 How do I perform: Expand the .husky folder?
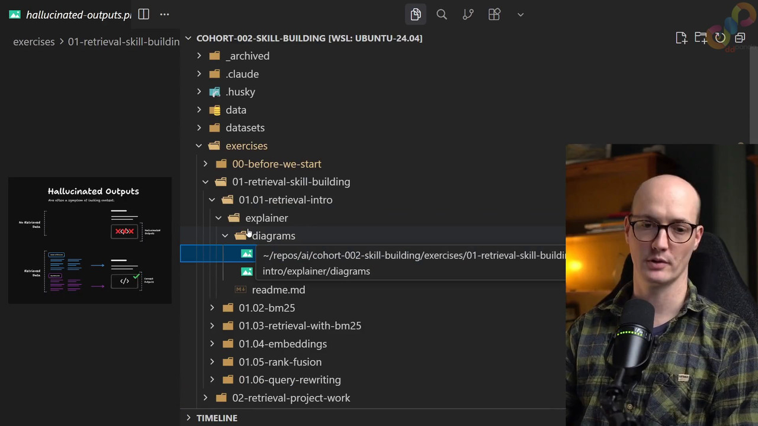tap(199, 92)
